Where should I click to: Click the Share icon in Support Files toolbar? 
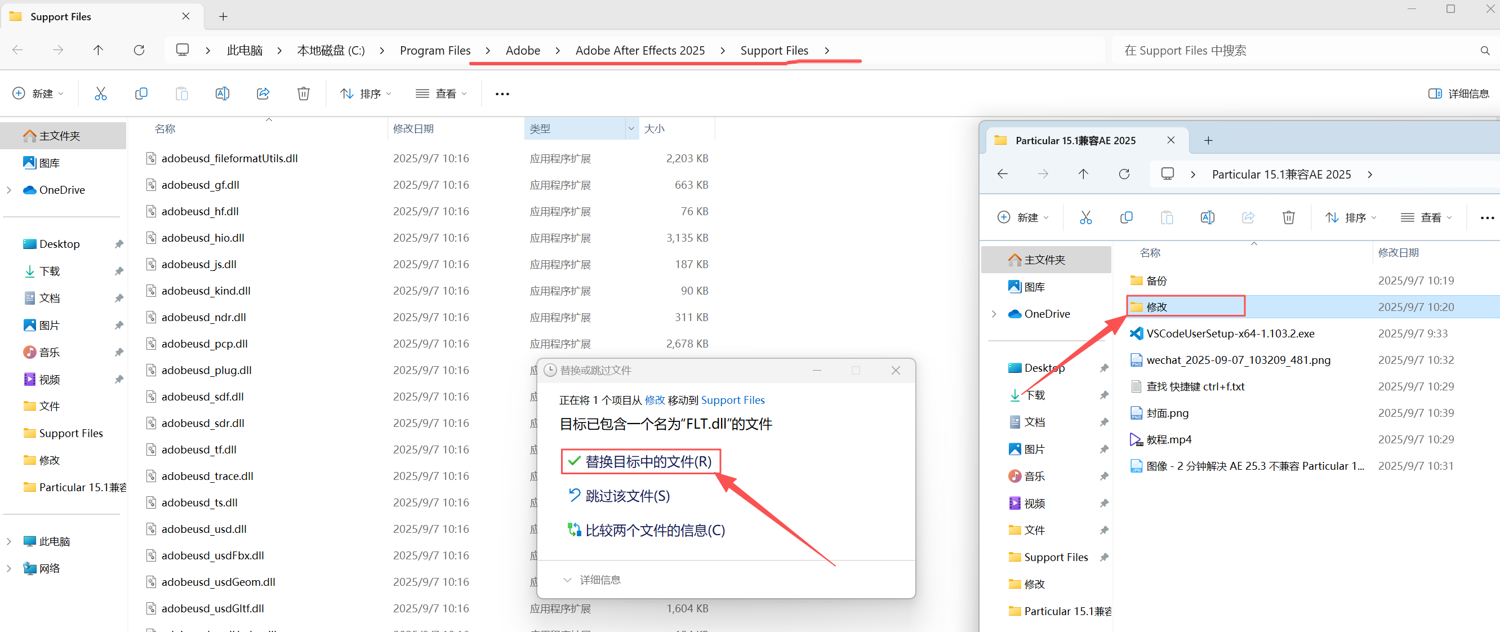(x=263, y=93)
